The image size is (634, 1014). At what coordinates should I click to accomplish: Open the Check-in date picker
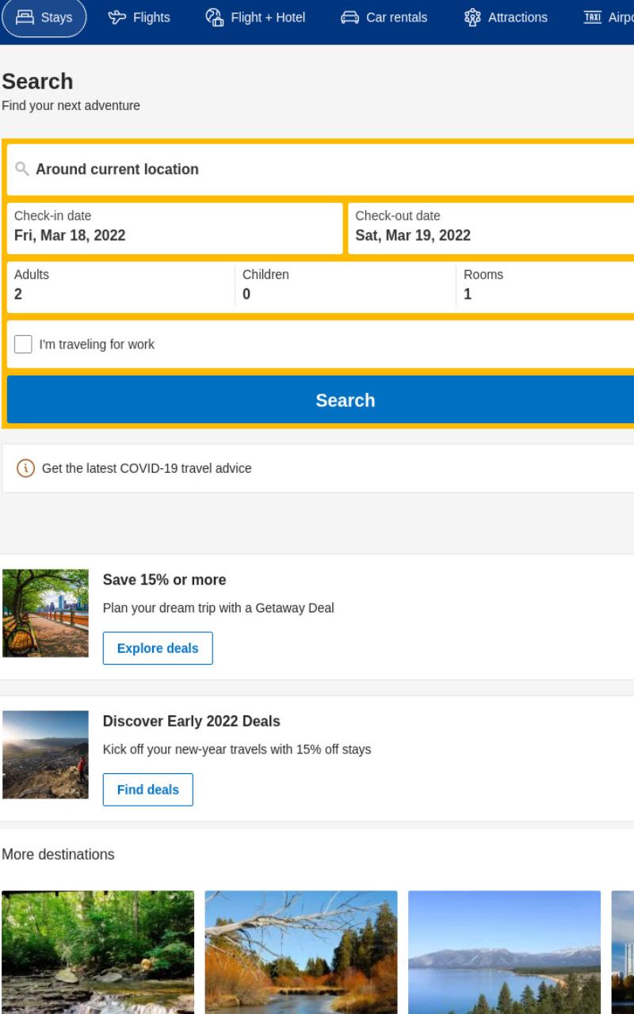coord(175,228)
